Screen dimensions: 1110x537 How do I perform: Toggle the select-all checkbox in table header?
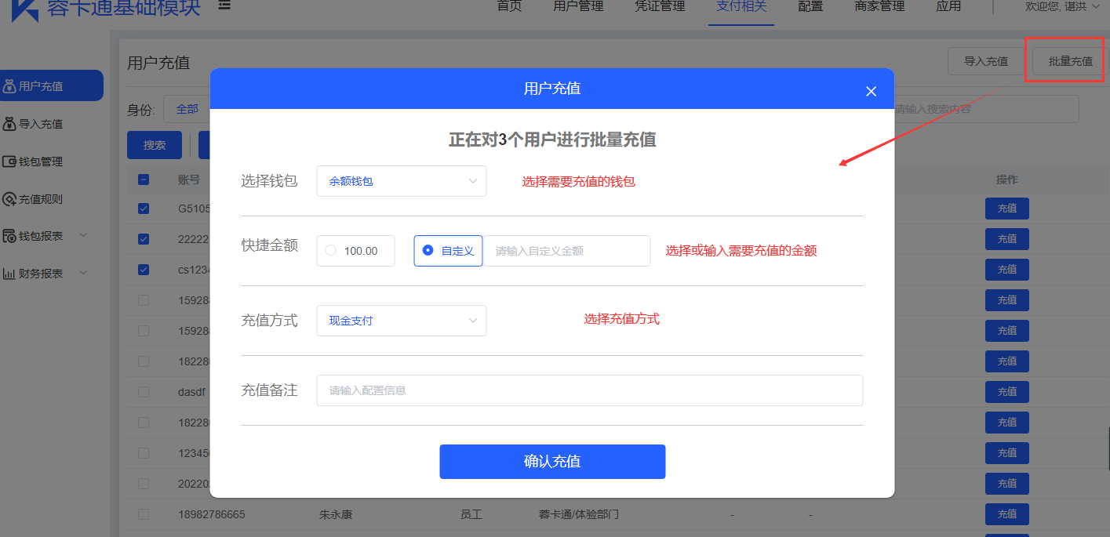[x=144, y=180]
